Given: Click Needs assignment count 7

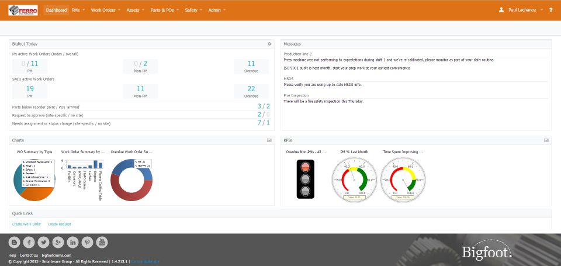Looking at the screenshot, I should point(259,123).
